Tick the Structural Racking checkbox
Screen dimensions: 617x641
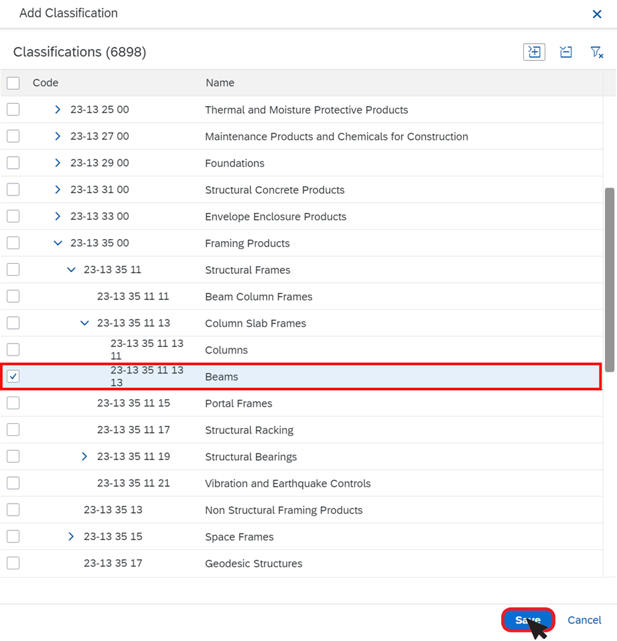click(x=13, y=429)
